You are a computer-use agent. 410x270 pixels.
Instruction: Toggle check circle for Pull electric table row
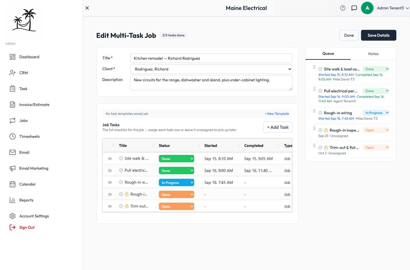pyautogui.click(x=121, y=170)
